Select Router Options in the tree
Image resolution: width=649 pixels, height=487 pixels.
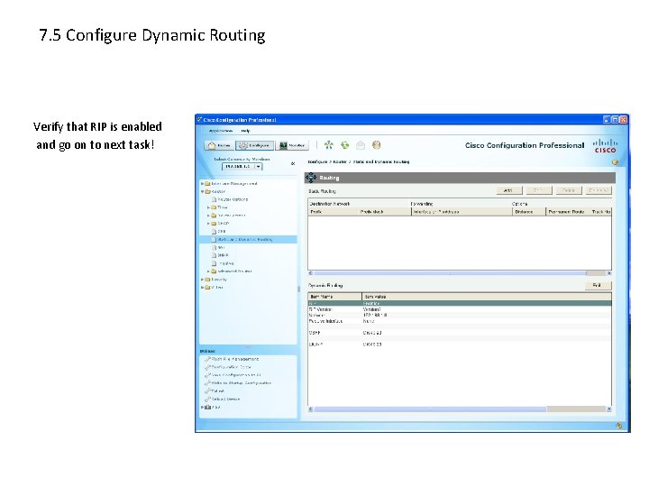click(233, 199)
